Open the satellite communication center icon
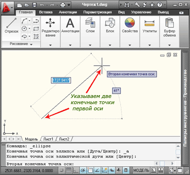The image size is (190, 175). [x=145, y=5]
